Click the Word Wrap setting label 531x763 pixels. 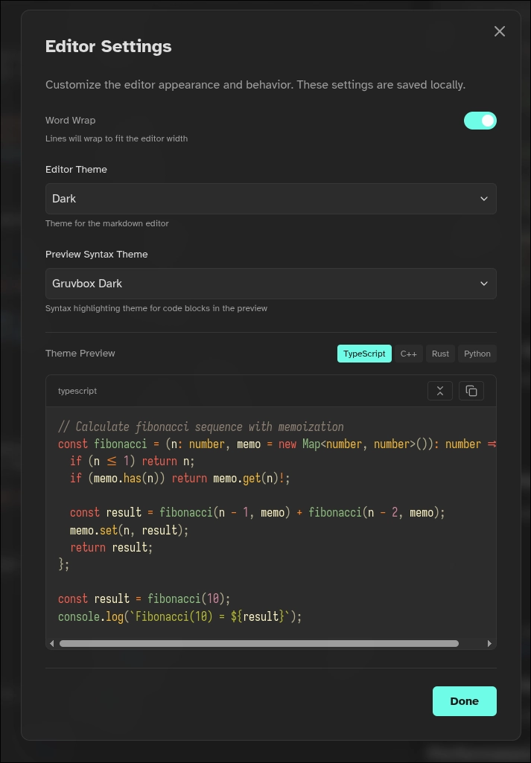click(x=71, y=121)
